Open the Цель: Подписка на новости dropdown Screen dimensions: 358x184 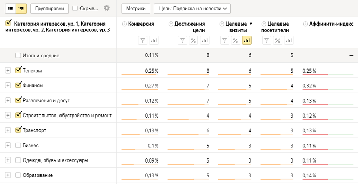(192, 9)
